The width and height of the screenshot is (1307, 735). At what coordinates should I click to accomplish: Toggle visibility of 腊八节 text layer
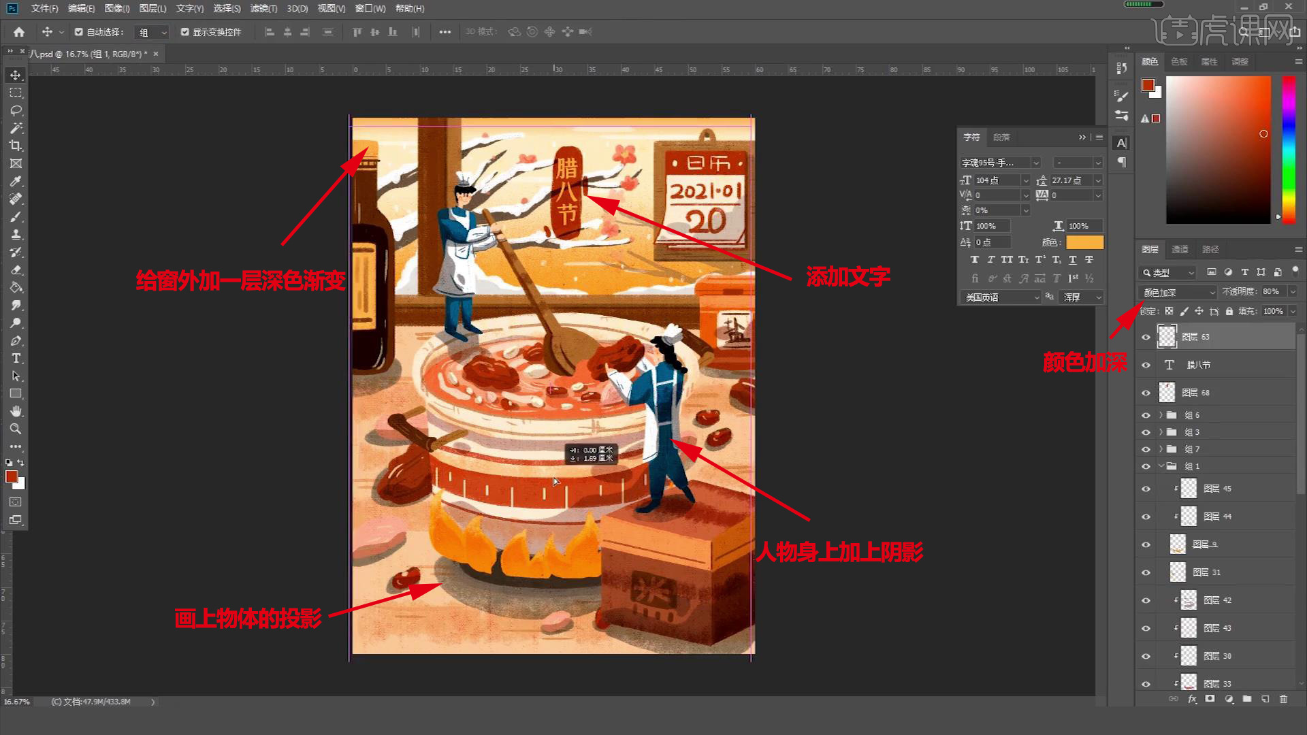pos(1146,364)
